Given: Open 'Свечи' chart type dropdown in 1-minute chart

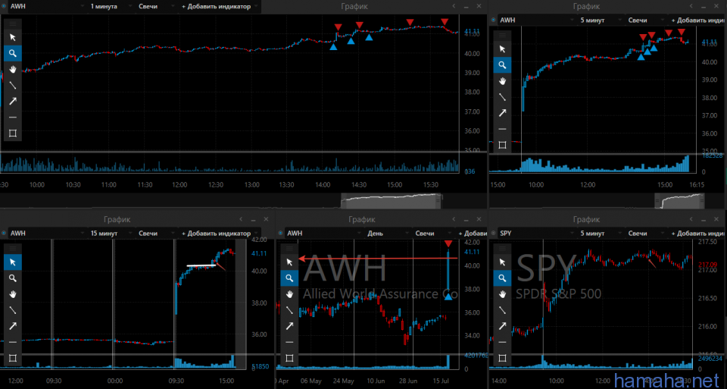Looking at the screenshot, I should point(155,7).
